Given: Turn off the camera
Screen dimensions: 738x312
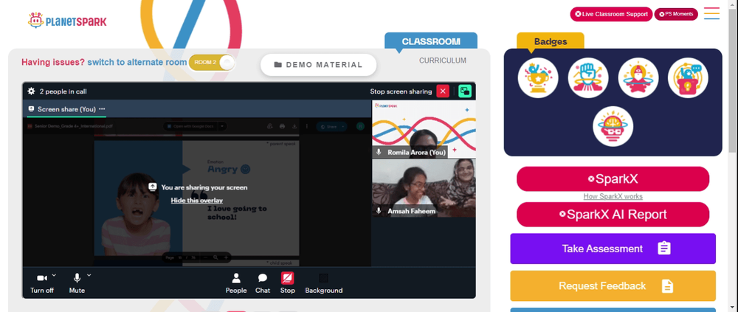Looking at the screenshot, I should [42, 283].
